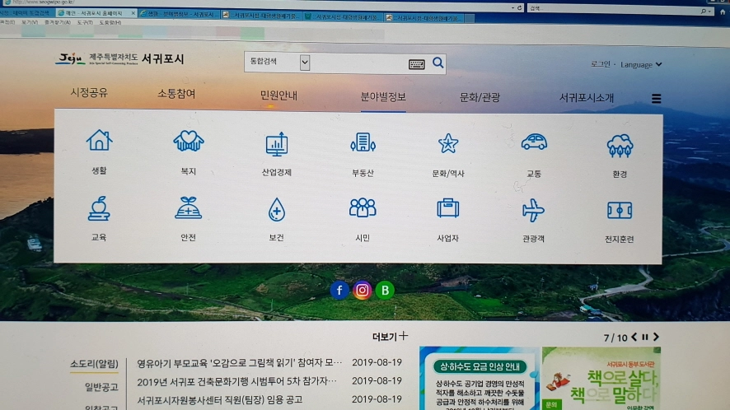
Task: Close the active browser tab
Action: pos(133,13)
